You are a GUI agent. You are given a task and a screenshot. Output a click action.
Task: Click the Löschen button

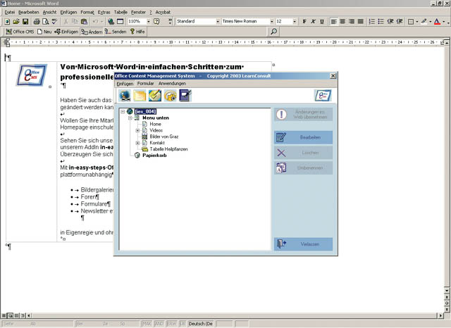(x=304, y=153)
